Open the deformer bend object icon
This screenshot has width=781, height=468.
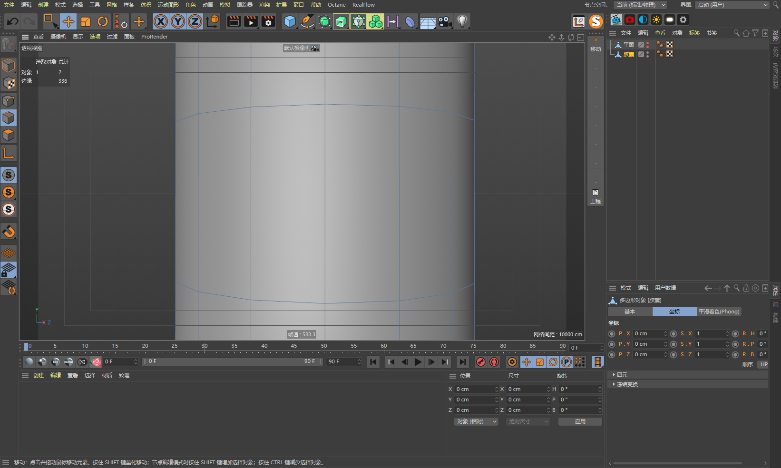[x=410, y=21]
